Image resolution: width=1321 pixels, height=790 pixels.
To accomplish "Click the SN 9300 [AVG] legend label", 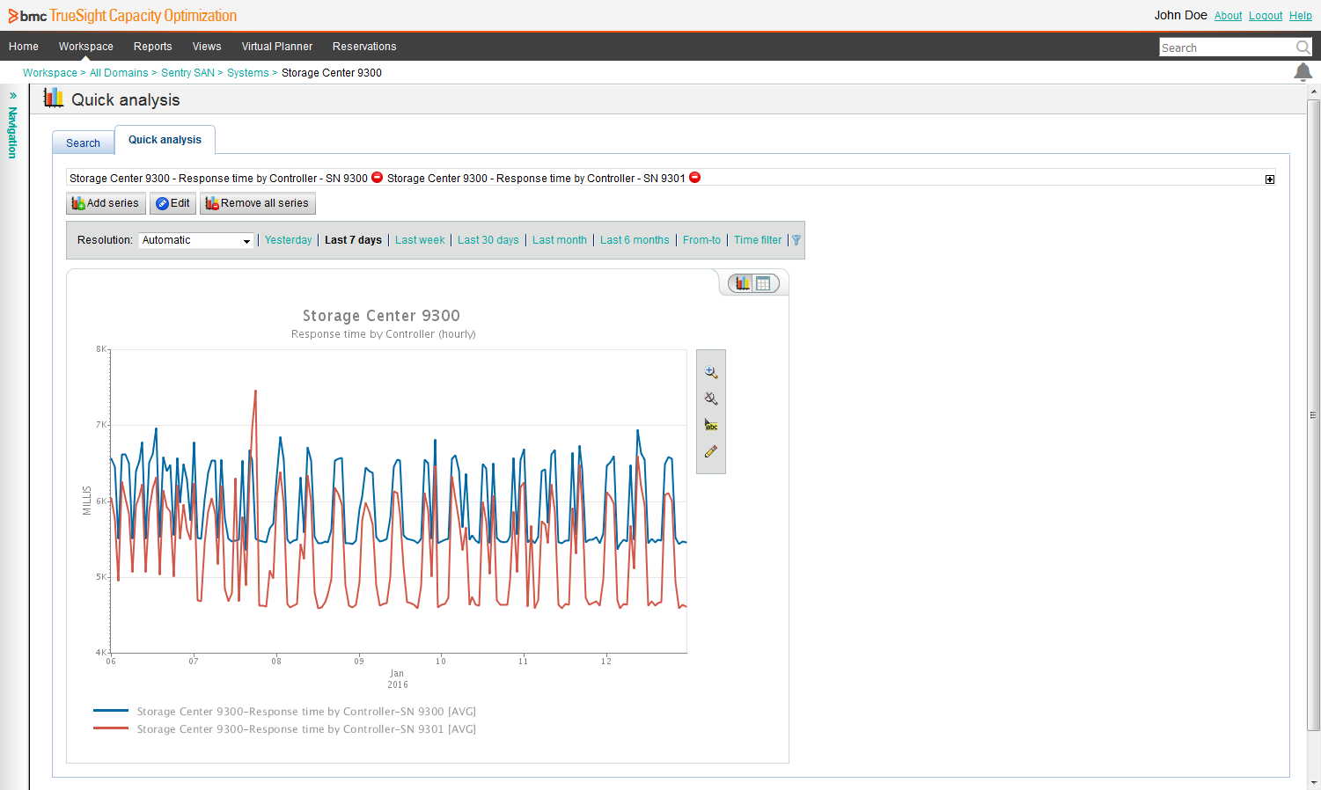I will pyautogui.click(x=306, y=712).
